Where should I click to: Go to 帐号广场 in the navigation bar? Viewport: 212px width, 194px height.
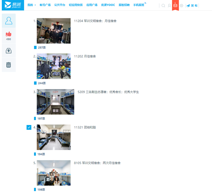45,5
